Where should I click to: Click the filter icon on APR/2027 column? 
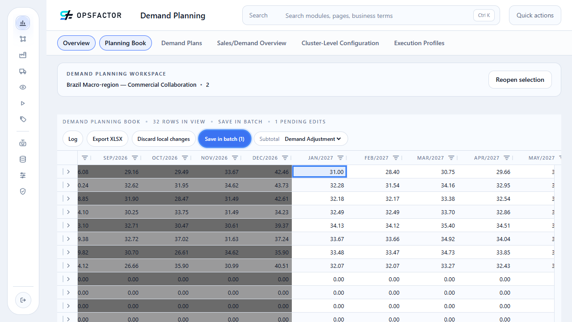point(507,158)
